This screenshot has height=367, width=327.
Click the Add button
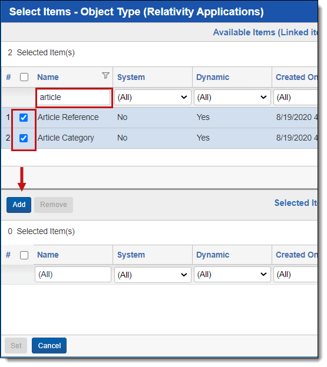19,205
